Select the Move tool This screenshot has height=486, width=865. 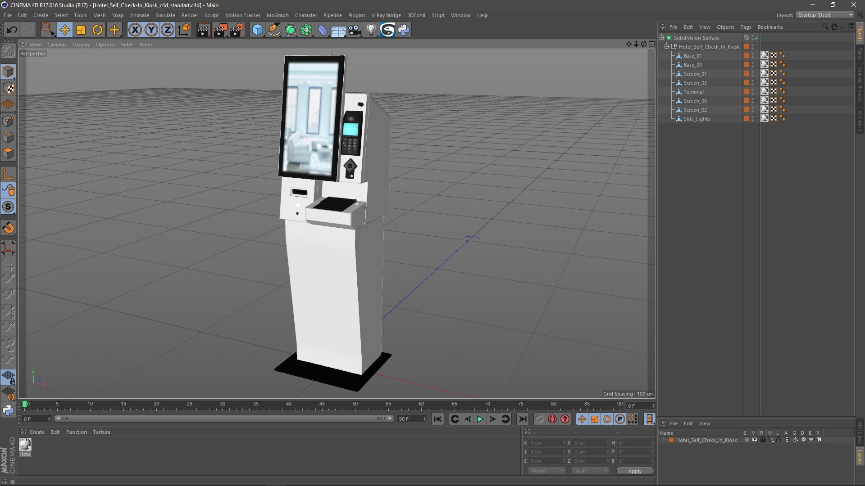click(64, 30)
